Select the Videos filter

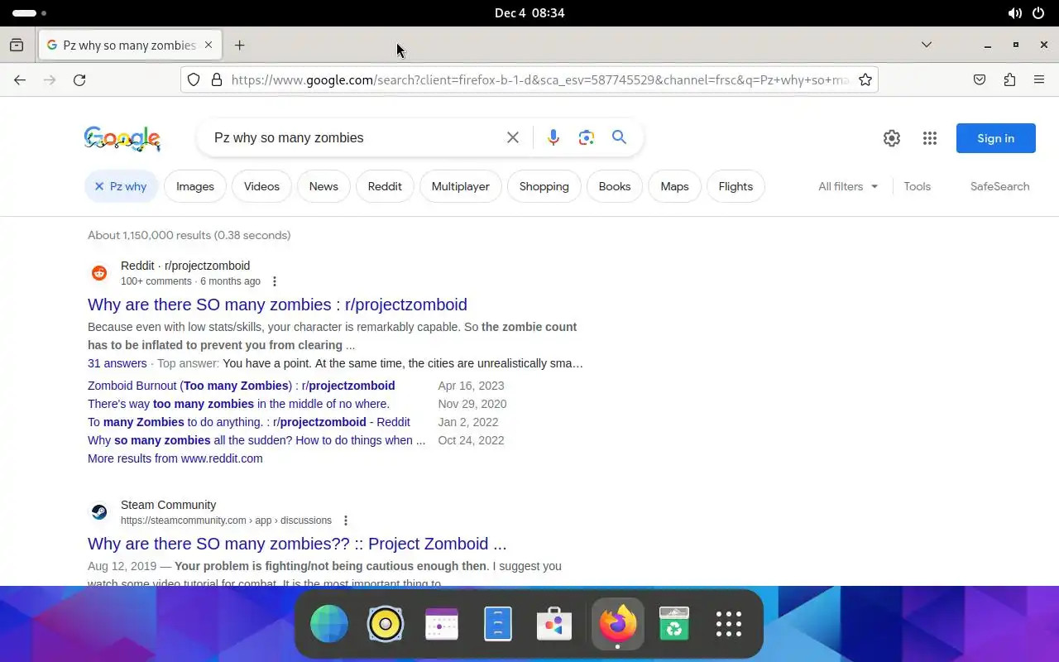pyautogui.click(x=261, y=187)
